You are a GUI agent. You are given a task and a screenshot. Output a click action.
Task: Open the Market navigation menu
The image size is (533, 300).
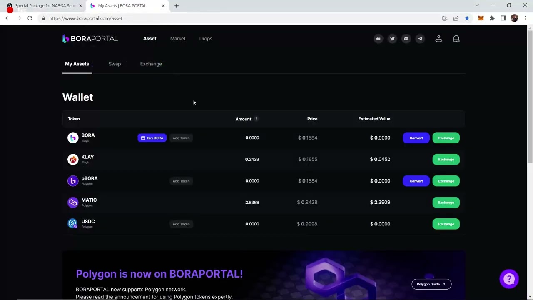[178, 39]
